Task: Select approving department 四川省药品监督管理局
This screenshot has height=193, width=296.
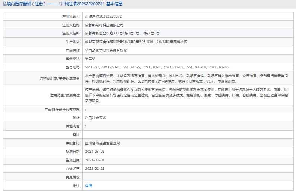Action: (103, 143)
